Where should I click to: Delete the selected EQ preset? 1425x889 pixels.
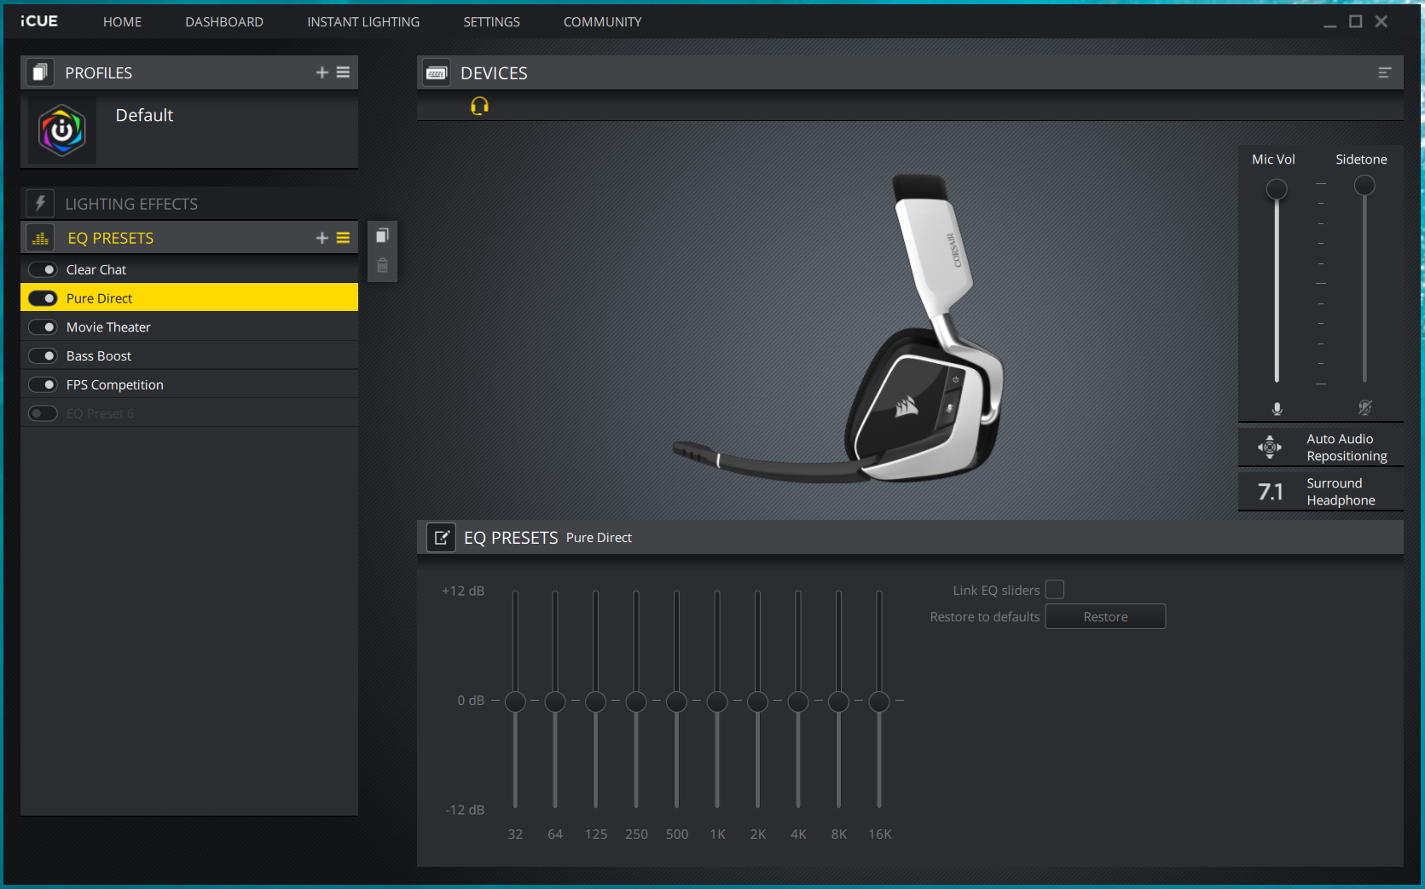tap(382, 265)
